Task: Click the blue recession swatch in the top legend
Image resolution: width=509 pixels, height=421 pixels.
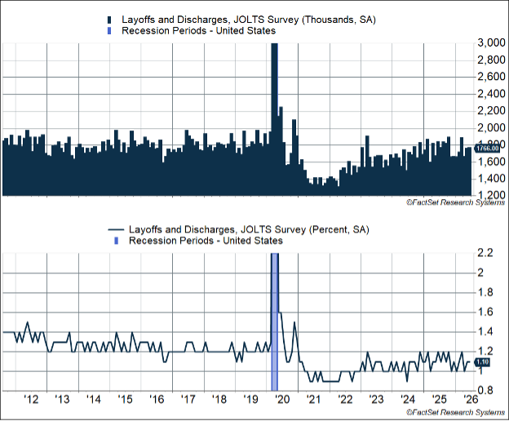Action: click(x=109, y=31)
